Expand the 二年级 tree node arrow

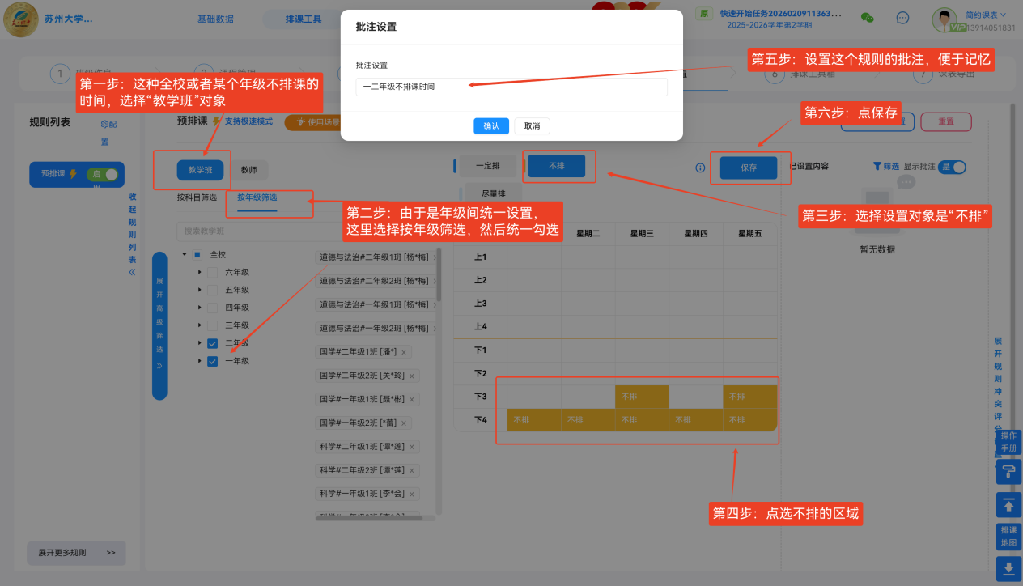199,343
